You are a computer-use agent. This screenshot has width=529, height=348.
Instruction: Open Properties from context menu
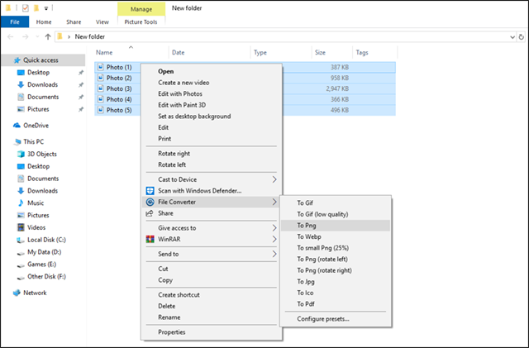click(x=172, y=331)
